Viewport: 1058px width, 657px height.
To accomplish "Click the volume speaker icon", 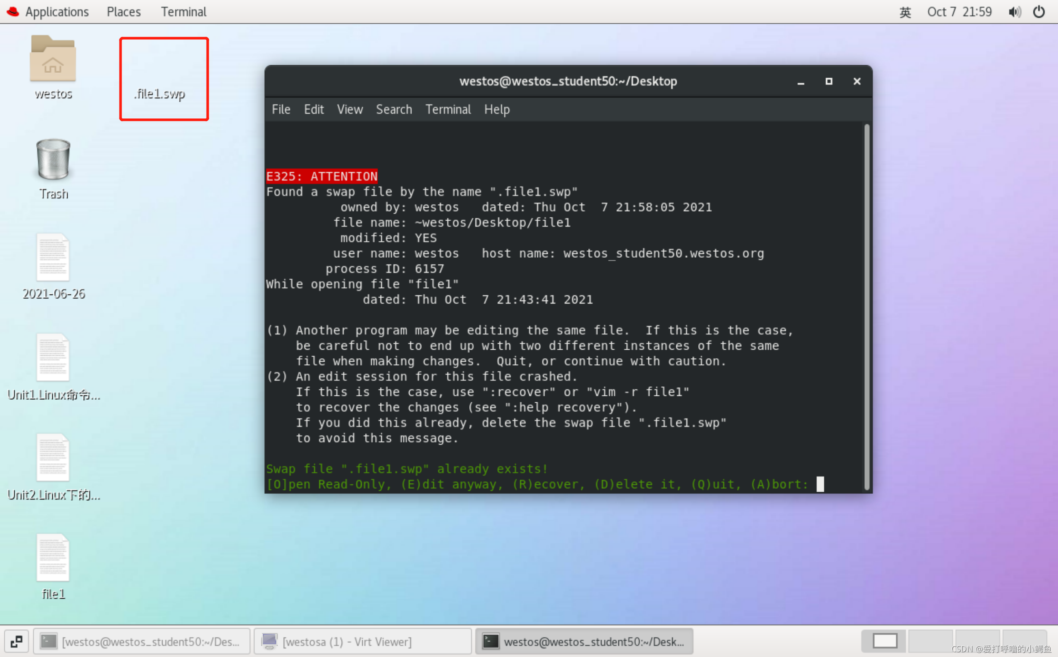I will [1014, 12].
